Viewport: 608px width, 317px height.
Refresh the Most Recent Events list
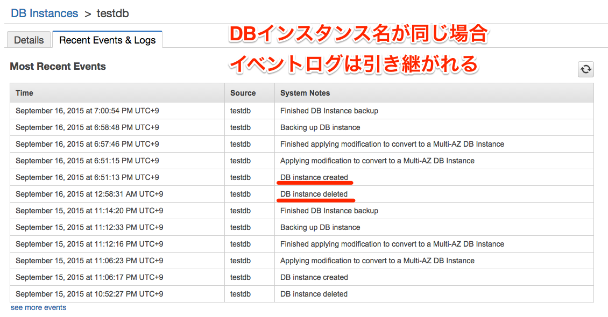586,70
